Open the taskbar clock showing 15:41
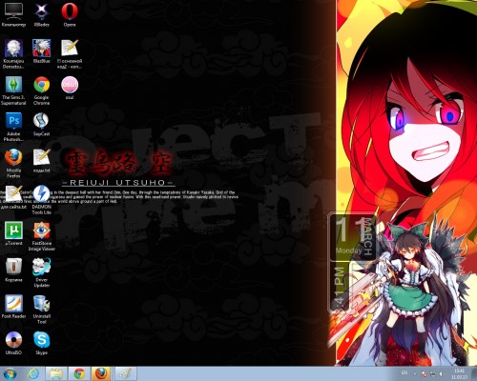The width and height of the screenshot is (477, 381). [459, 373]
